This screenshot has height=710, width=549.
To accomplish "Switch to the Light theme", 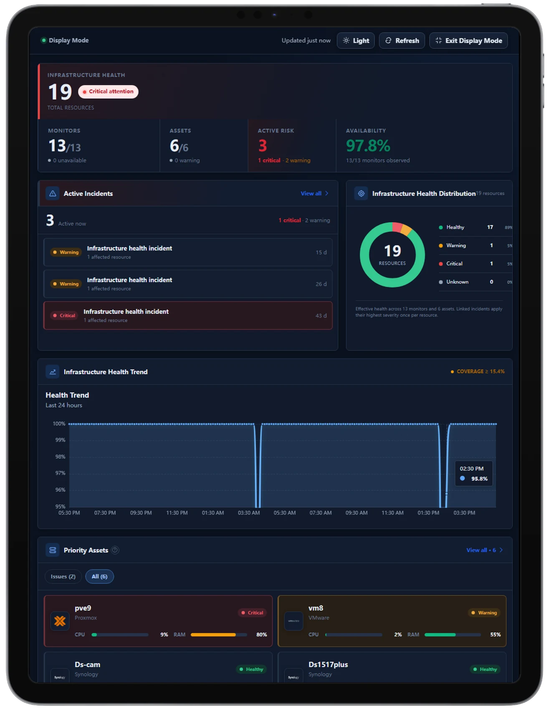I will click(x=356, y=41).
